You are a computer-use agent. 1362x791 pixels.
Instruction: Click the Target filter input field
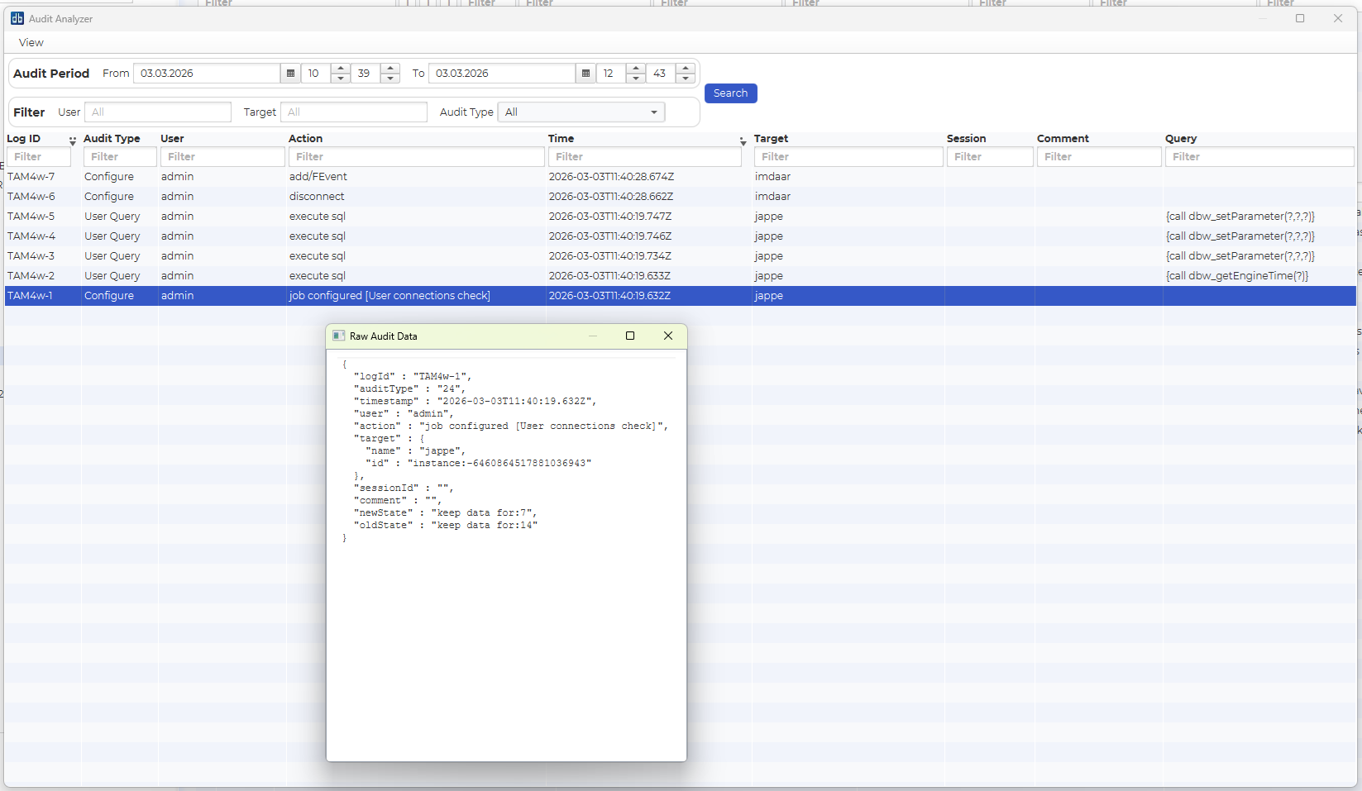pyautogui.click(x=353, y=112)
